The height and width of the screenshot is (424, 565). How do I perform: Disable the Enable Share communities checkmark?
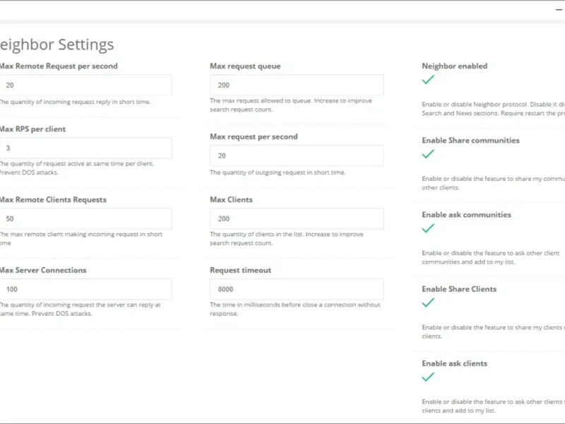[428, 154]
